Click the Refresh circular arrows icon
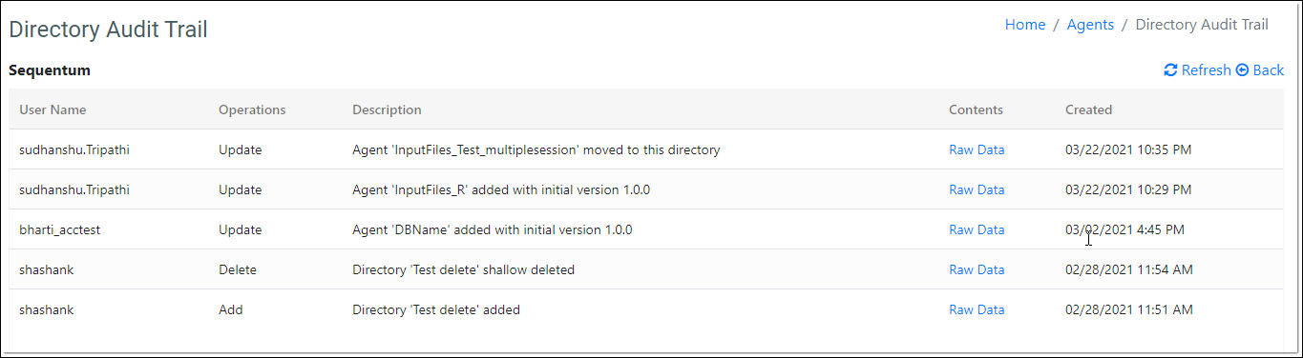Image resolution: width=1303 pixels, height=358 pixels. (1170, 70)
